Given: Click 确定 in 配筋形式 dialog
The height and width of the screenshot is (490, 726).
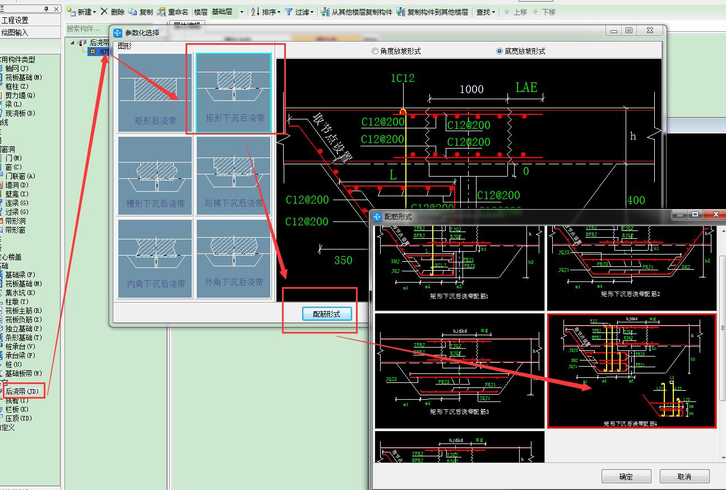Looking at the screenshot, I should [626, 477].
